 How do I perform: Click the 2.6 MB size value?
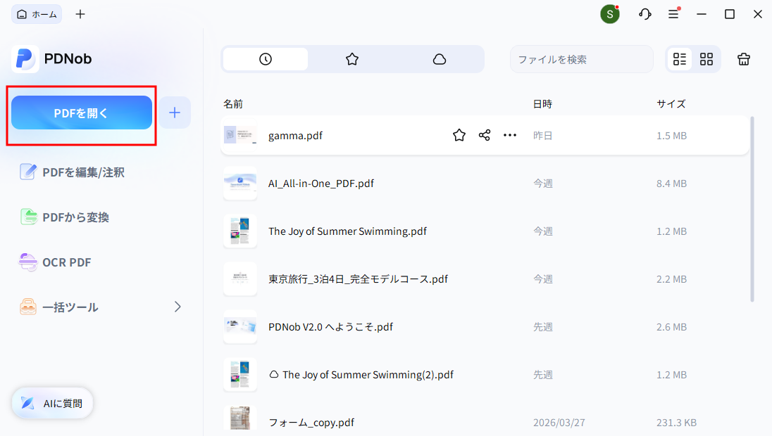tap(671, 327)
